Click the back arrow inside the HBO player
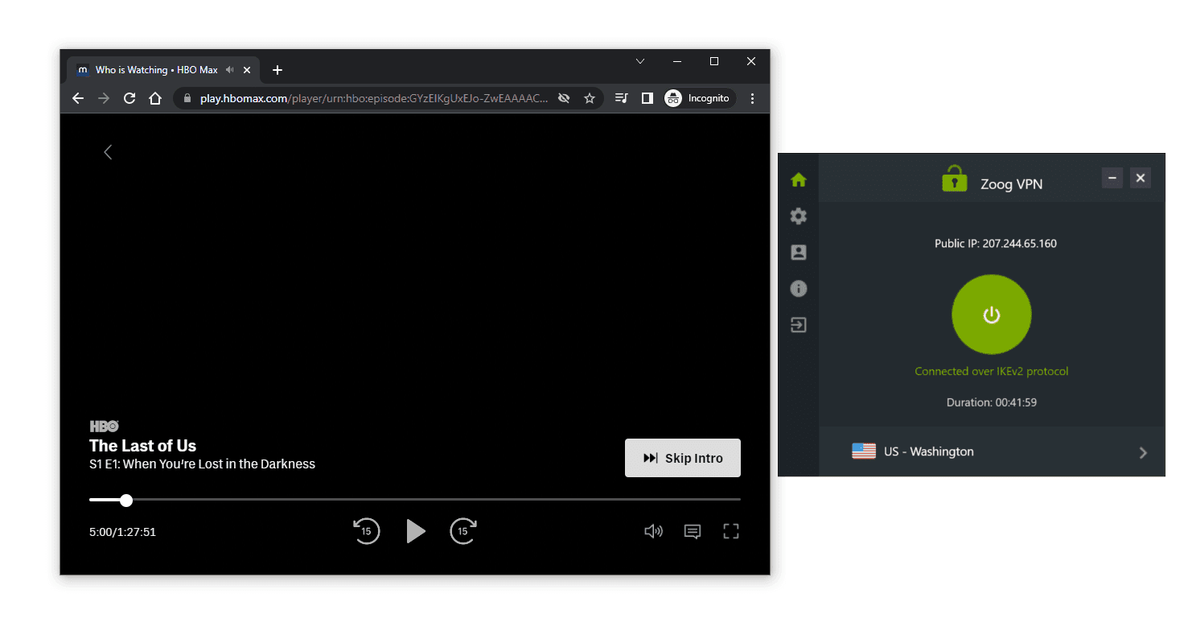1188x643 pixels. (x=108, y=151)
